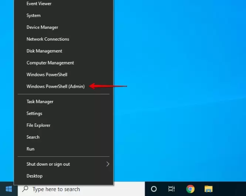
Task: Open Task Manager
Action: point(64,102)
